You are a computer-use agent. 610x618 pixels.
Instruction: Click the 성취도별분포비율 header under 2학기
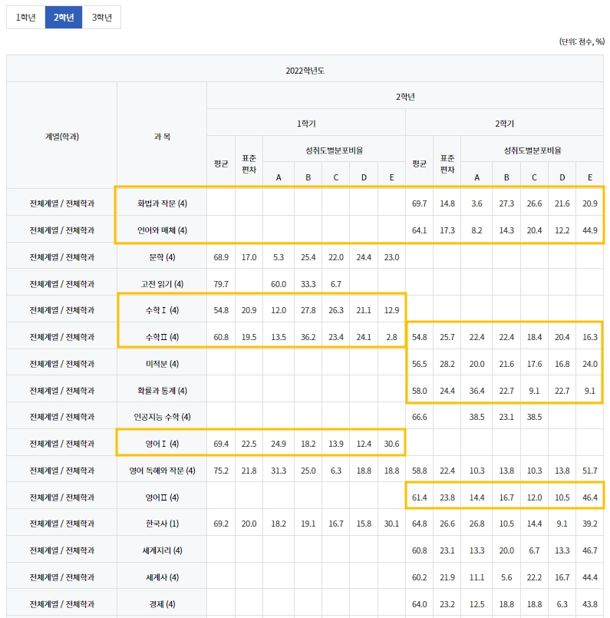532,150
